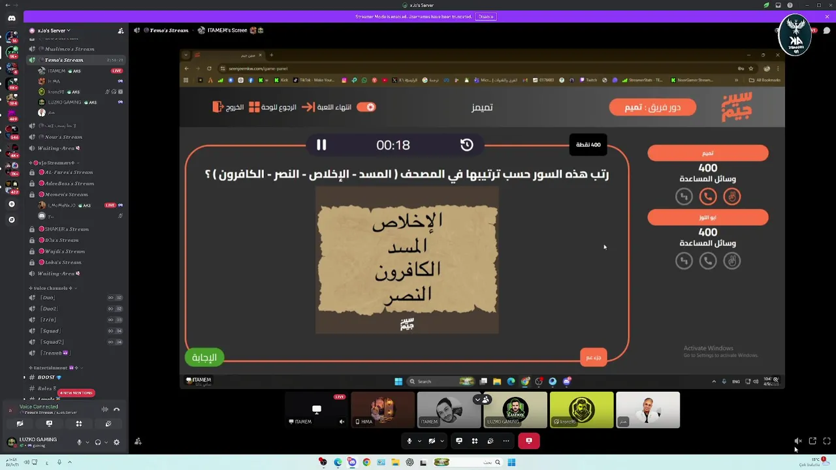Screen dimensions: 836x470
Task: Open more call options (three dots)
Action: [x=506, y=441]
